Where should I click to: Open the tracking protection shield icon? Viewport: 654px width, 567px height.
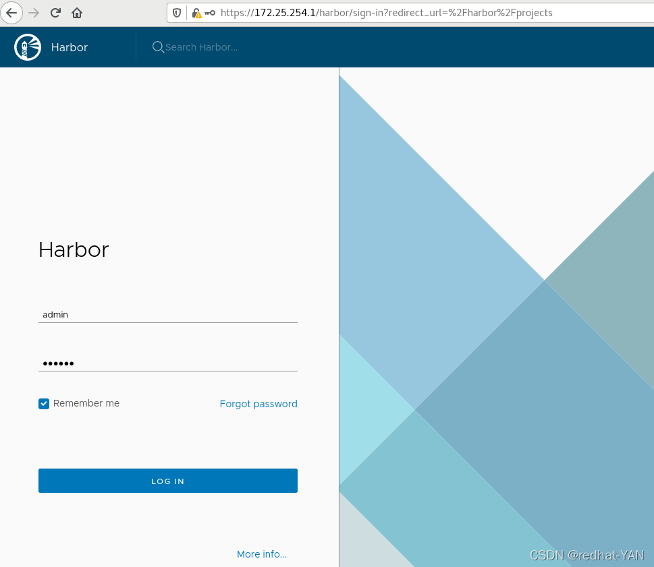coord(177,13)
